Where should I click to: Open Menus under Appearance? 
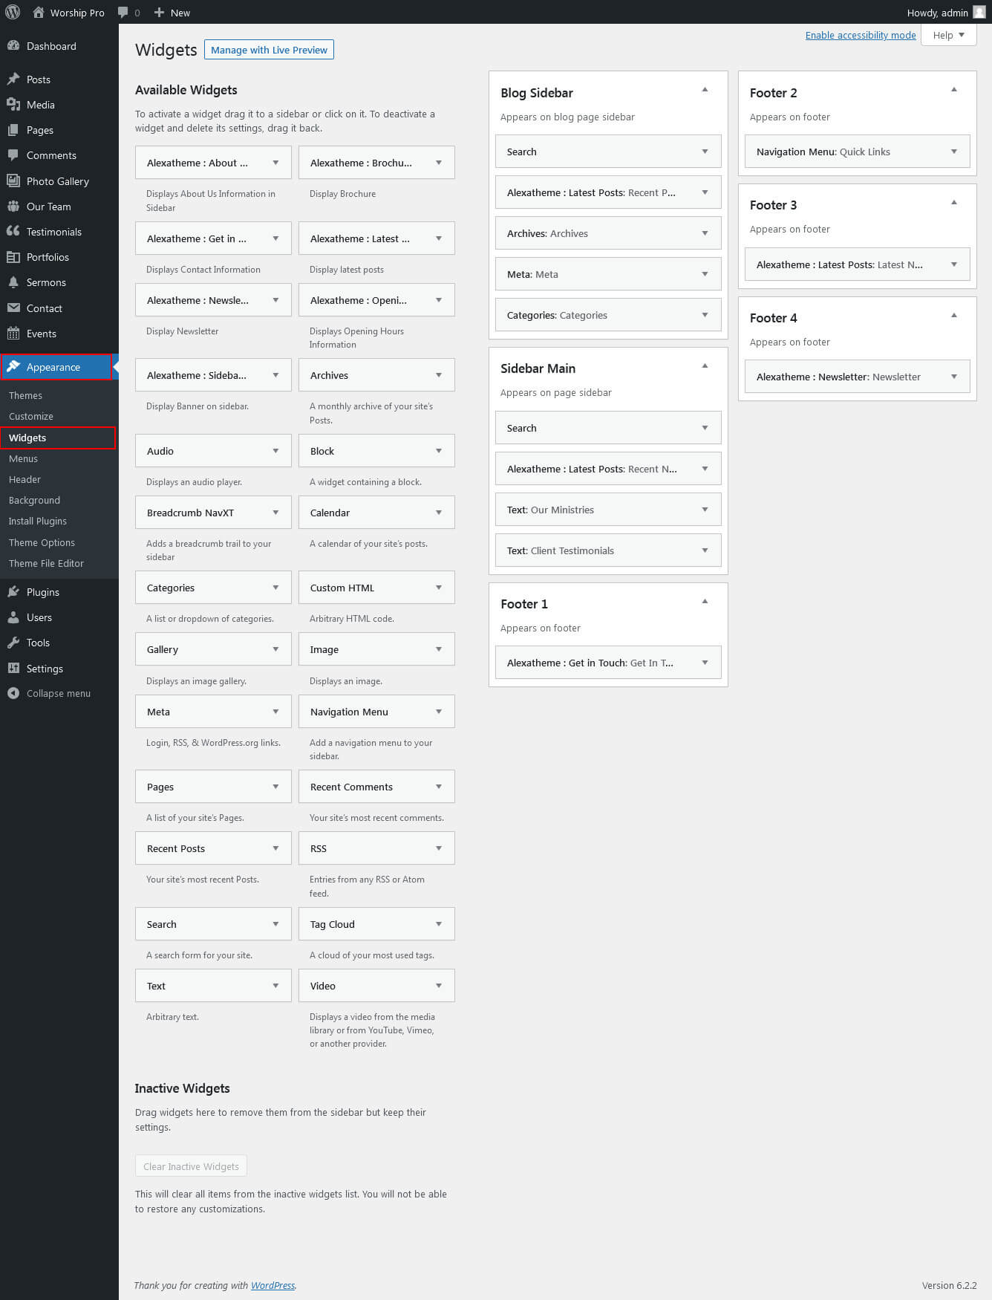[23, 458]
